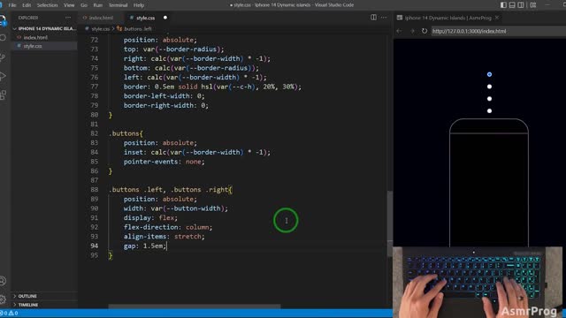Open the Source Control view icon
566x318 pixels.
pyautogui.click(x=3, y=57)
